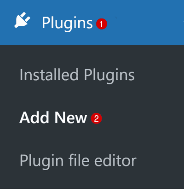Screen dimensions: 184x189
Task: Select the notification bubble beside Add New
Action: pos(96,118)
